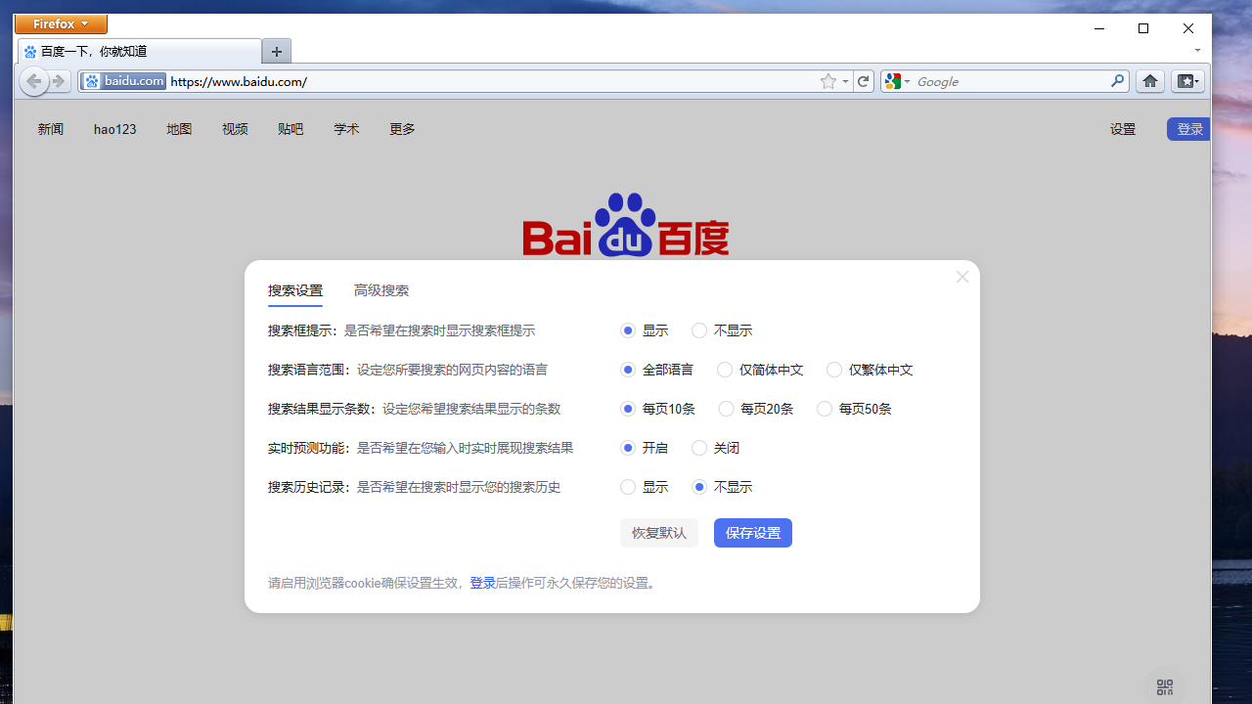Image resolution: width=1252 pixels, height=704 pixels.
Task: Bookmark the page with the star icon
Action: (x=827, y=81)
